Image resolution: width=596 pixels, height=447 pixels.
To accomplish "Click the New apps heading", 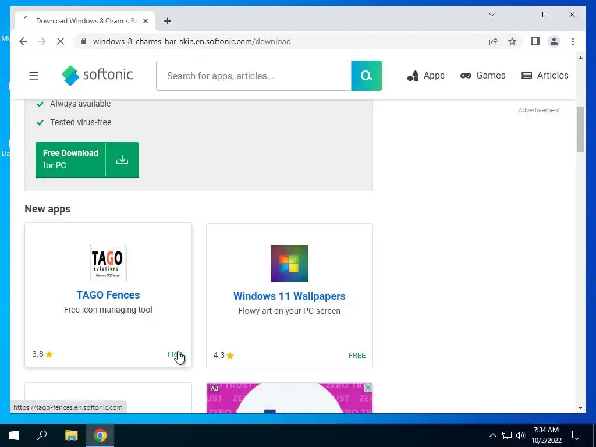I will pos(48,209).
